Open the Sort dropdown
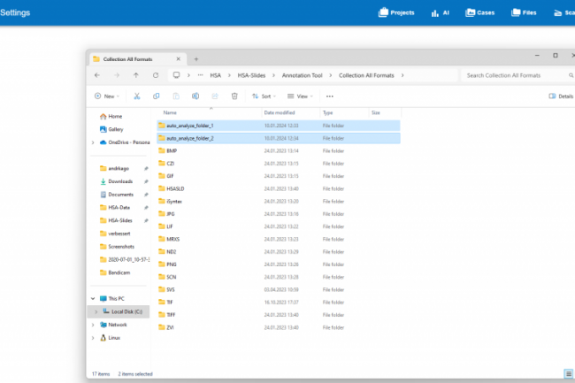Viewport: 575px width, 383px height. pos(263,96)
